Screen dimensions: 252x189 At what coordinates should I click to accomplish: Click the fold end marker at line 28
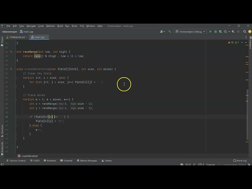[16, 60]
